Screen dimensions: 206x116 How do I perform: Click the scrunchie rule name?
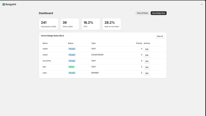pyautogui.click(x=47, y=61)
